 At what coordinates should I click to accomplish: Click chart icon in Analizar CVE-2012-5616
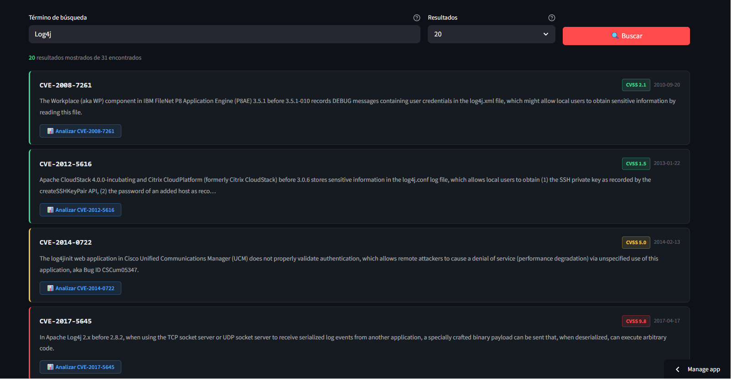(x=50, y=210)
